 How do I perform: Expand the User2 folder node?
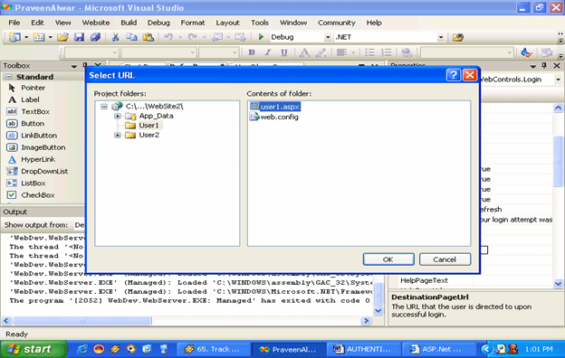pyautogui.click(x=118, y=135)
